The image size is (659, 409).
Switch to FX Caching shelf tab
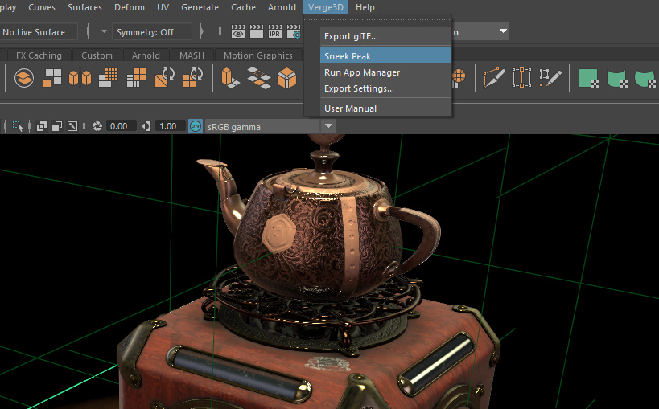pos(39,55)
